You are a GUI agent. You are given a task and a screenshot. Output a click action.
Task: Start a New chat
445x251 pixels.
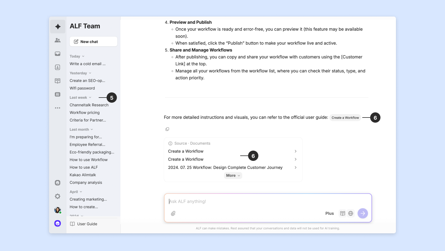click(94, 42)
